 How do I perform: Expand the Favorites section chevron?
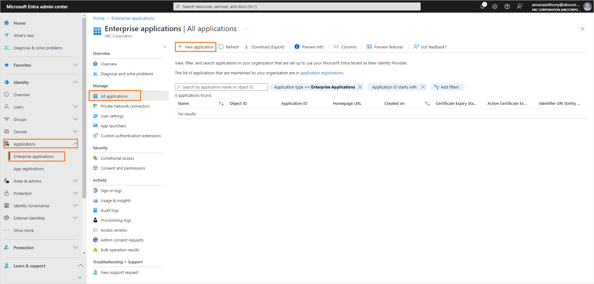[75, 65]
